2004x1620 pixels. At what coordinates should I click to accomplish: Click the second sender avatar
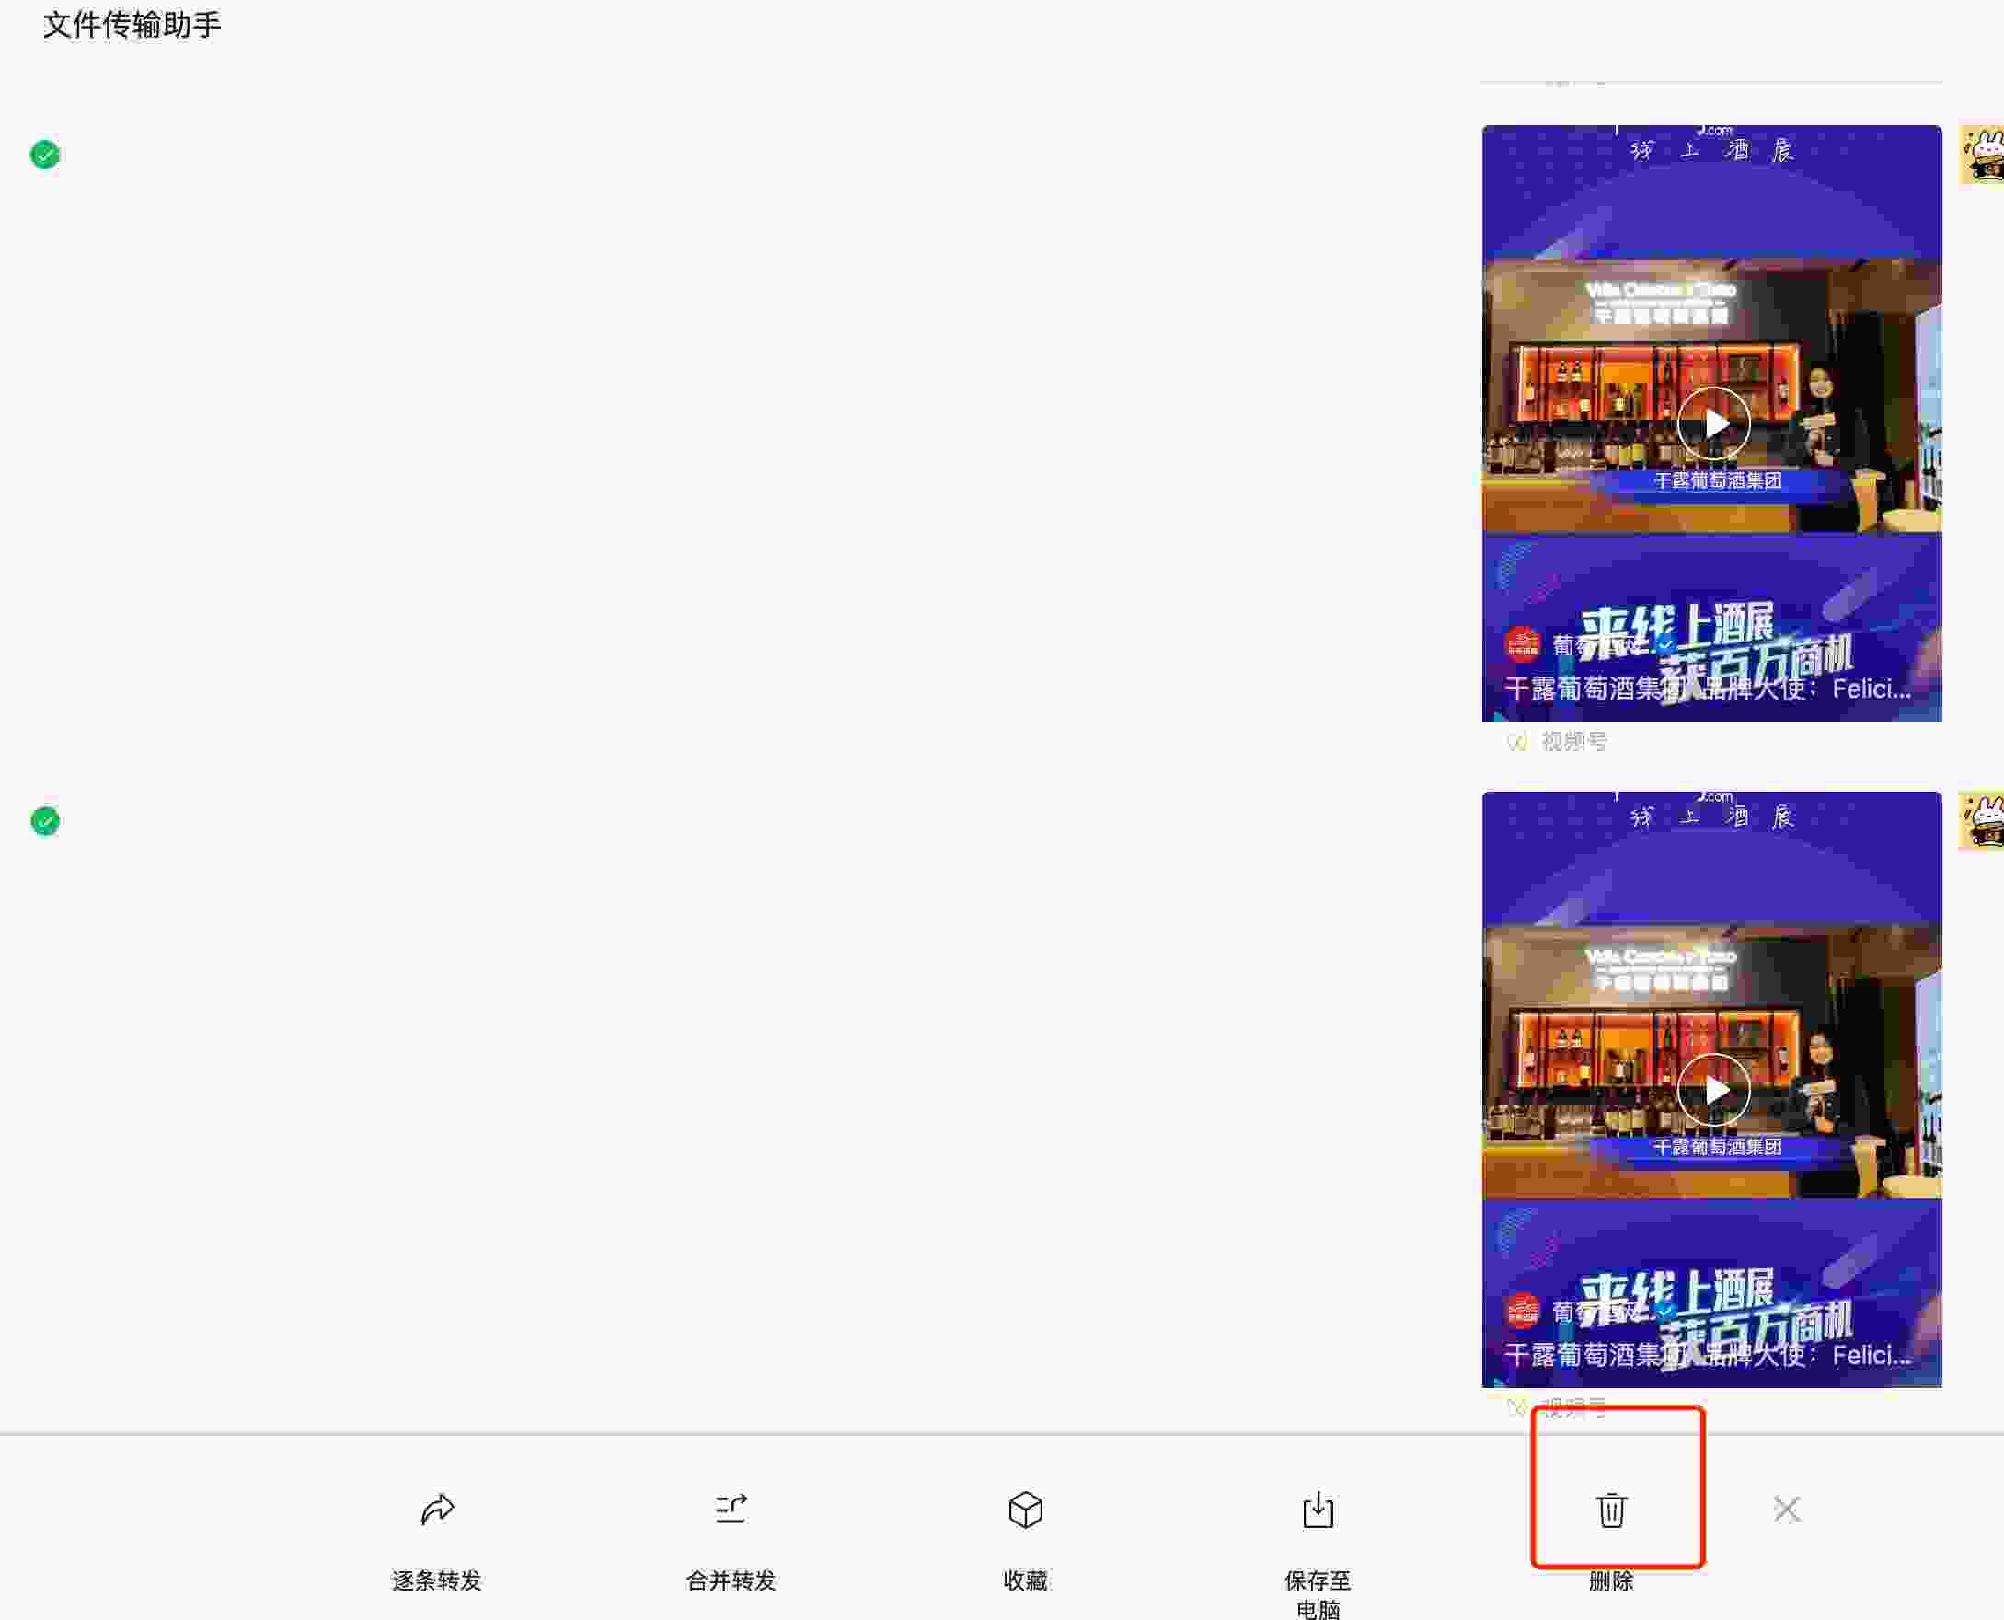point(1983,821)
